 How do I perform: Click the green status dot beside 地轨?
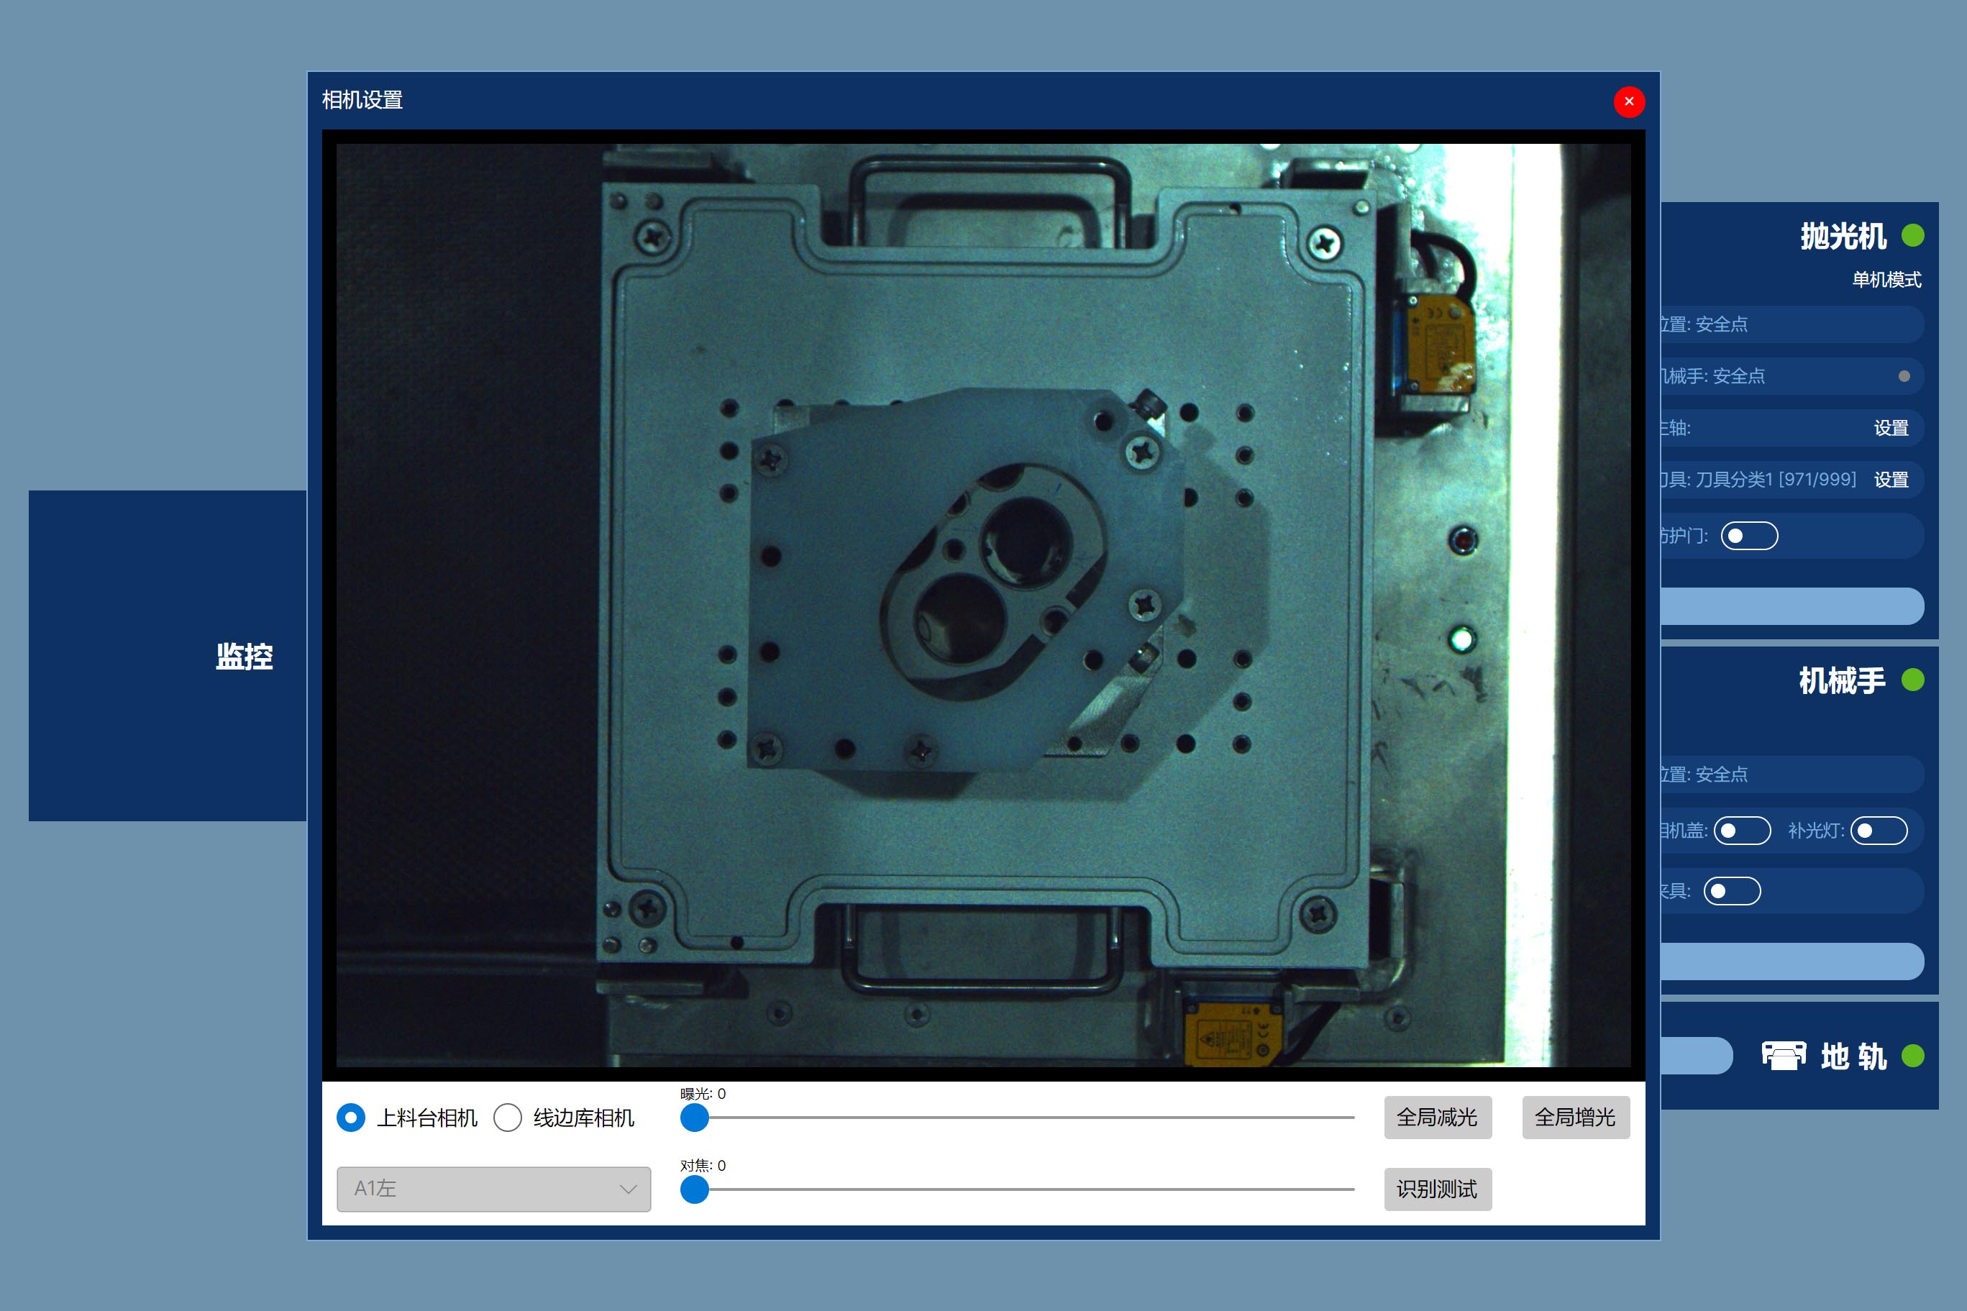[x=1912, y=1056]
